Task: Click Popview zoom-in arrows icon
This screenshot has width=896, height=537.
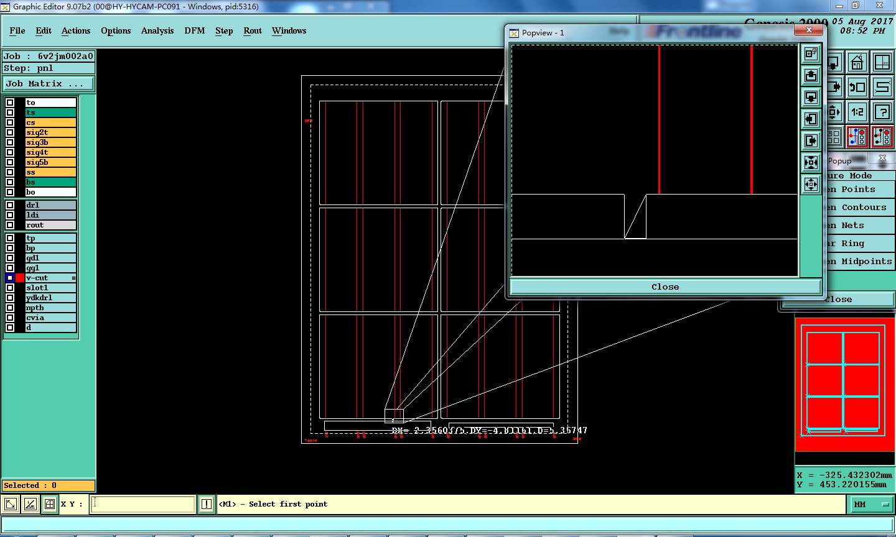Action: coord(811,162)
